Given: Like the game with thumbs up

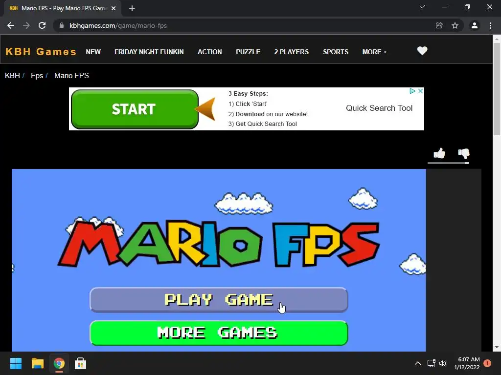Looking at the screenshot, I should 439,153.
